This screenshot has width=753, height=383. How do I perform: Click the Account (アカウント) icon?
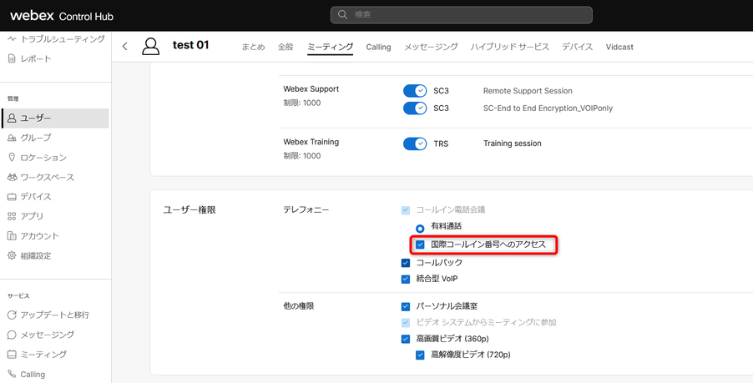[x=12, y=236]
